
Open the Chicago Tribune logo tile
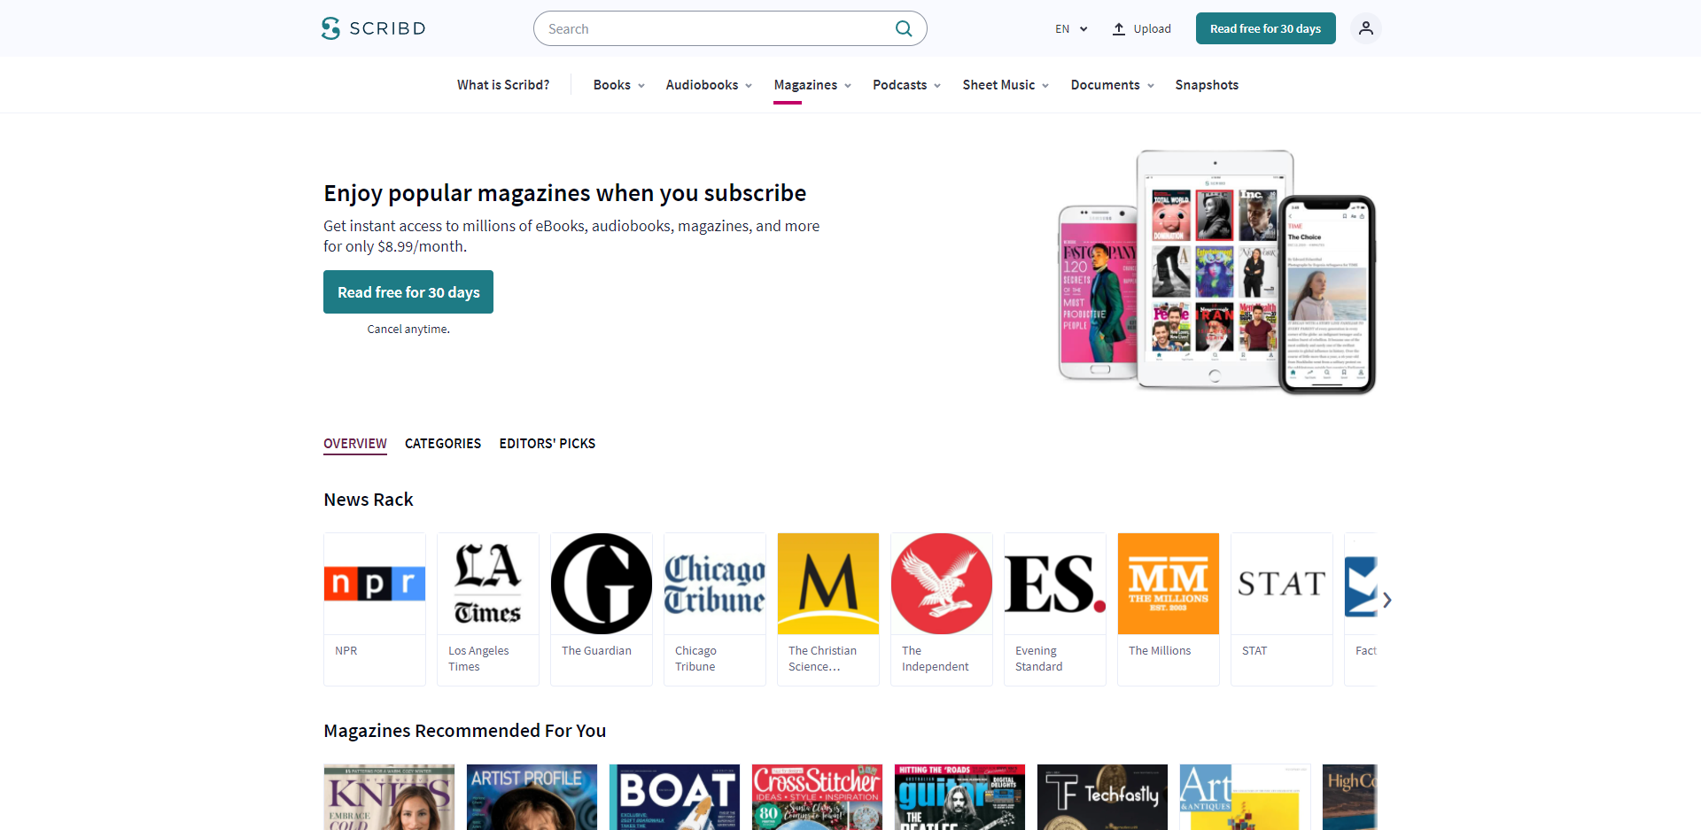(715, 584)
